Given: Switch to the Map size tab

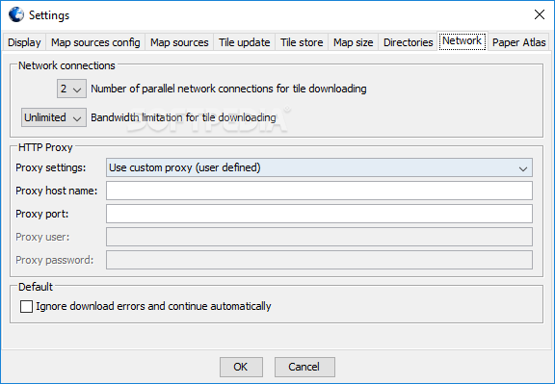Looking at the screenshot, I should point(354,42).
